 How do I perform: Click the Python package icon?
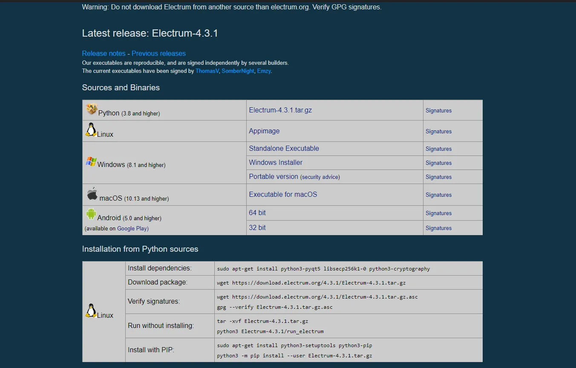click(92, 109)
